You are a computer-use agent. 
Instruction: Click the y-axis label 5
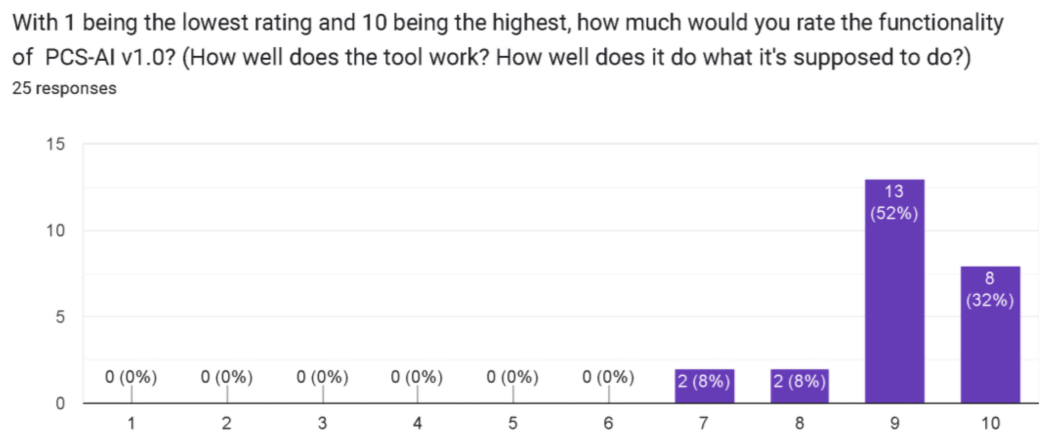[x=60, y=317]
